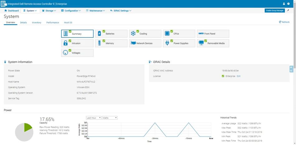Click the user profile icon in header

(x=284, y=4)
